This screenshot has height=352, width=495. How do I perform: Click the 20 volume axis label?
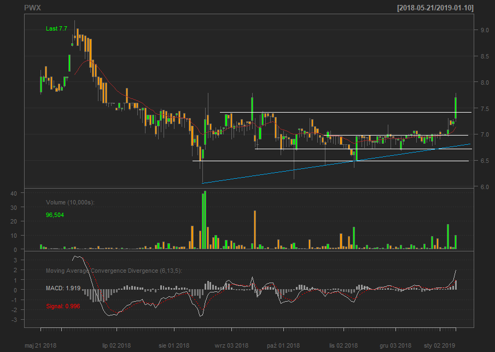[x=14, y=221]
